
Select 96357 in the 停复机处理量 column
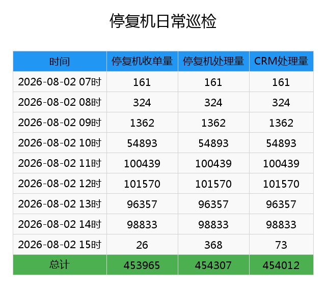[x=213, y=204]
